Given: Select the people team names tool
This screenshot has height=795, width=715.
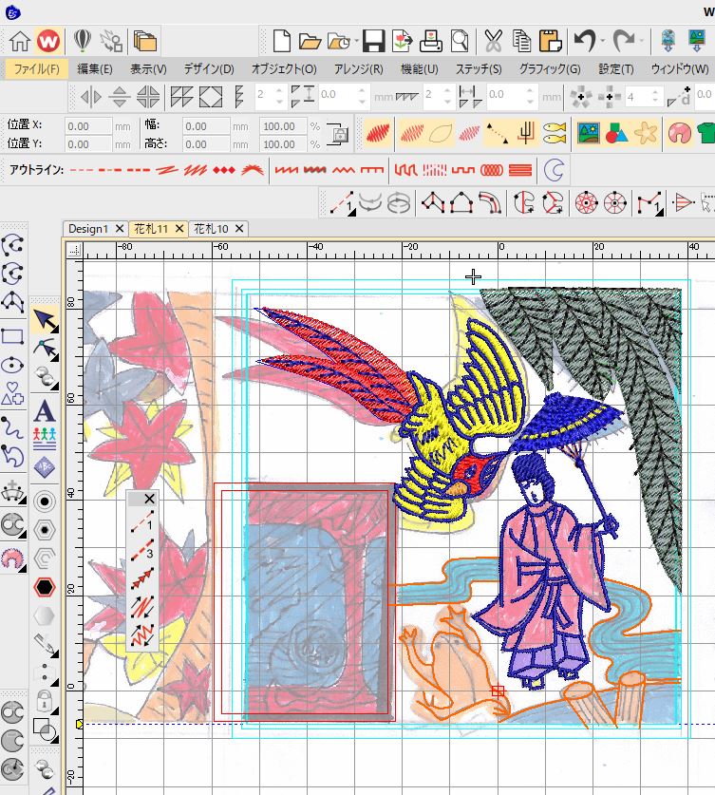Looking at the screenshot, I should pyautogui.click(x=45, y=439).
